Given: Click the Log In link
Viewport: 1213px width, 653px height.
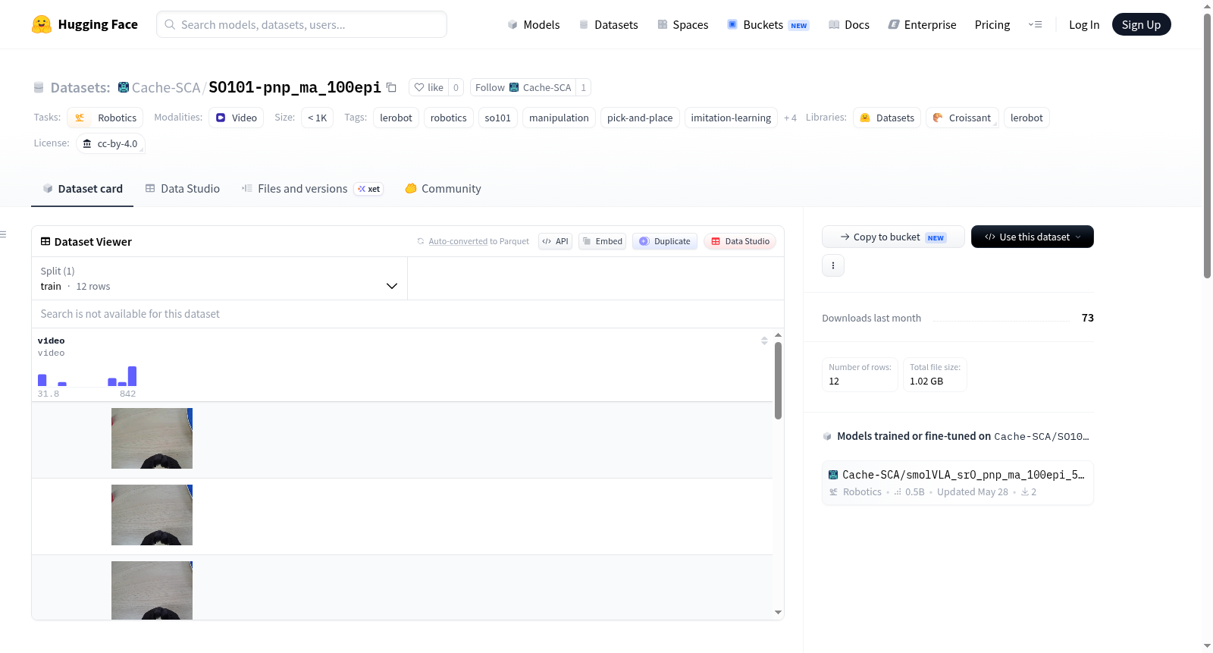Looking at the screenshot, I should (x=1084, y=24).
